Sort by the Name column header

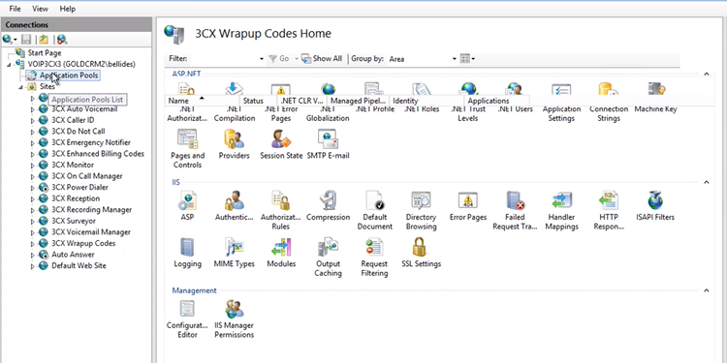(202, 101)
